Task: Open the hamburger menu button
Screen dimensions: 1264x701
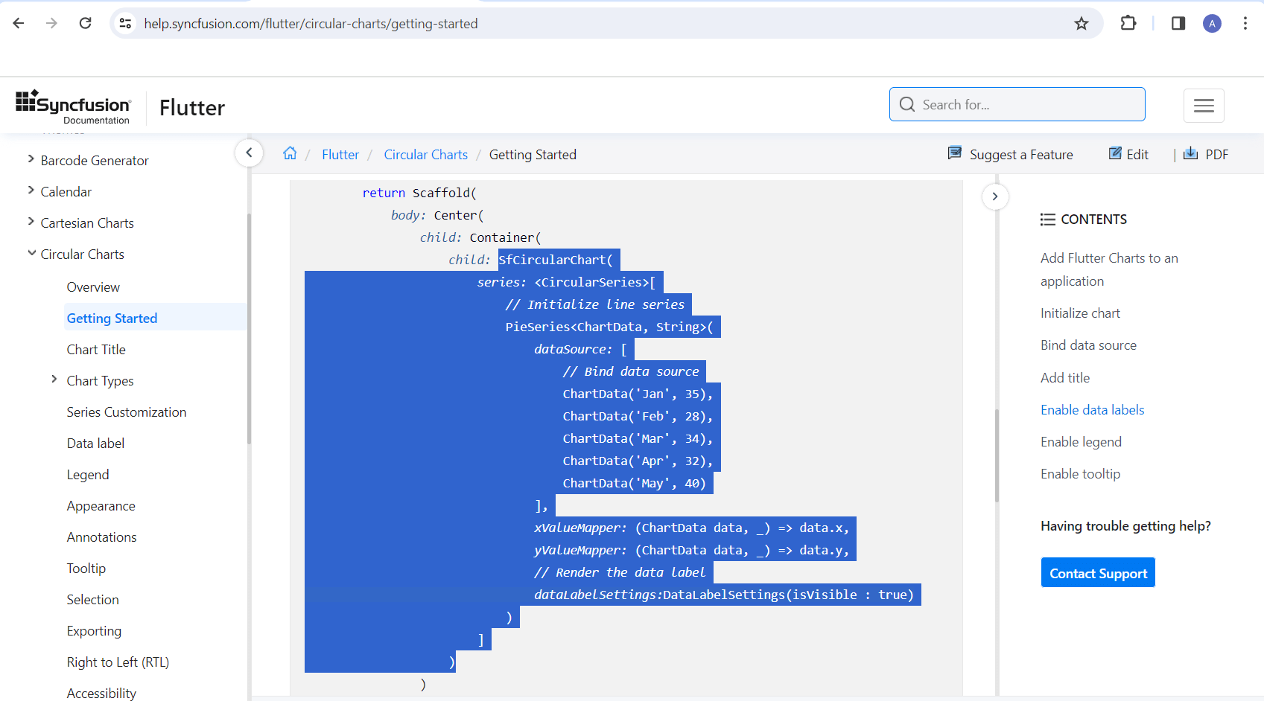Action: pos(1204,105)
